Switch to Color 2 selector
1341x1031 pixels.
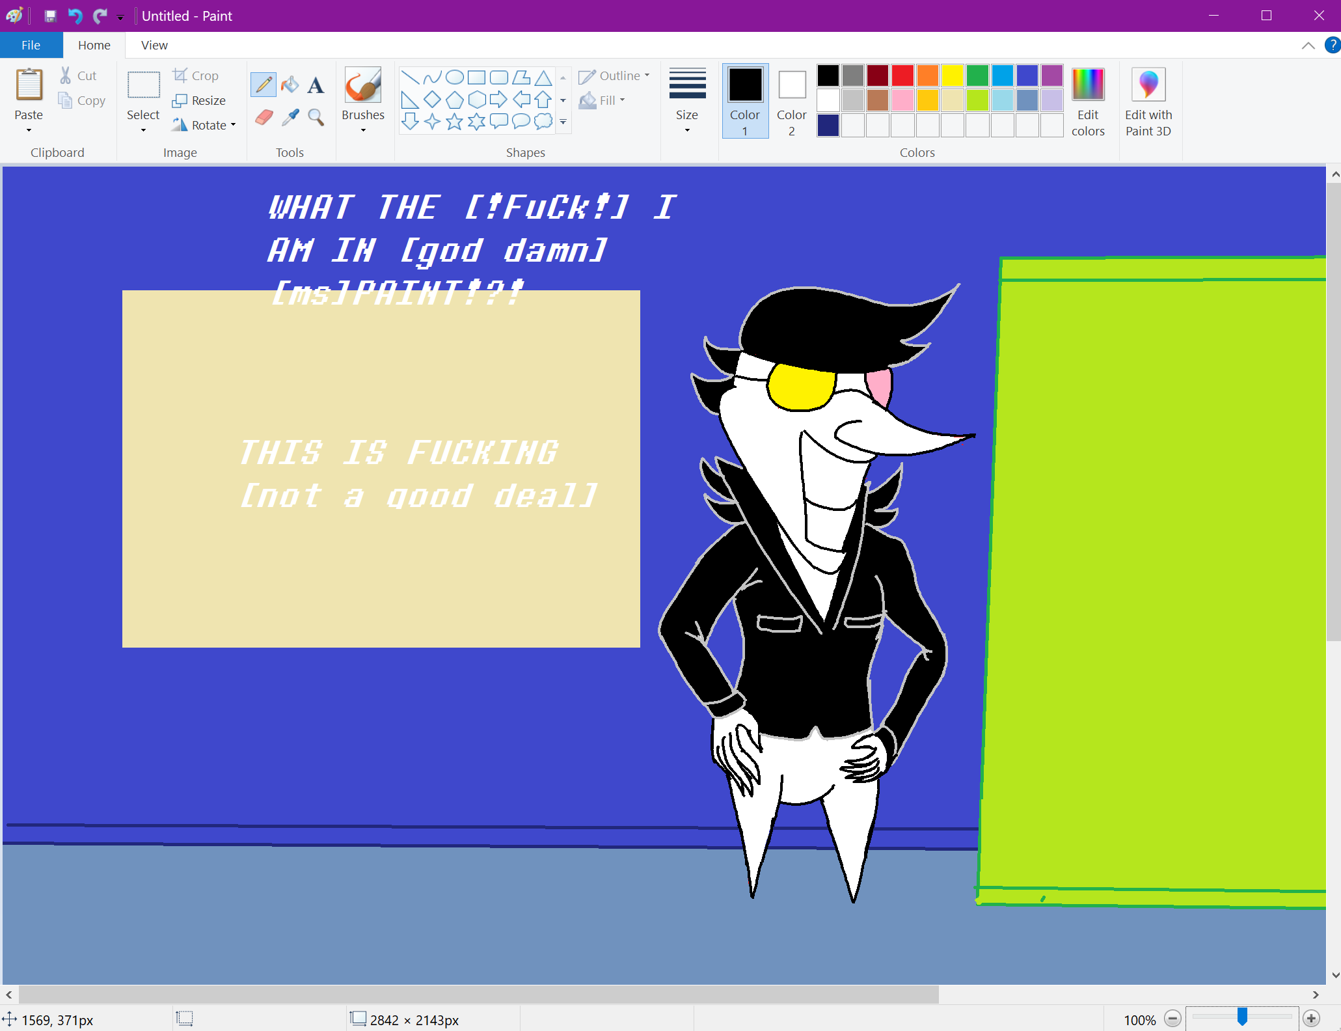click(x=791, y=101)
